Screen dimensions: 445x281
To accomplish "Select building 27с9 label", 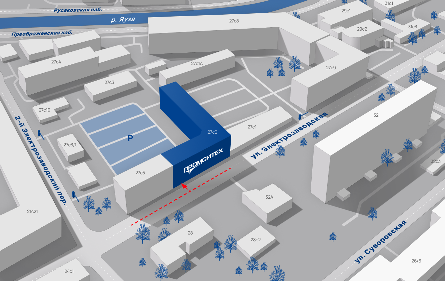I will pos(330,68).
